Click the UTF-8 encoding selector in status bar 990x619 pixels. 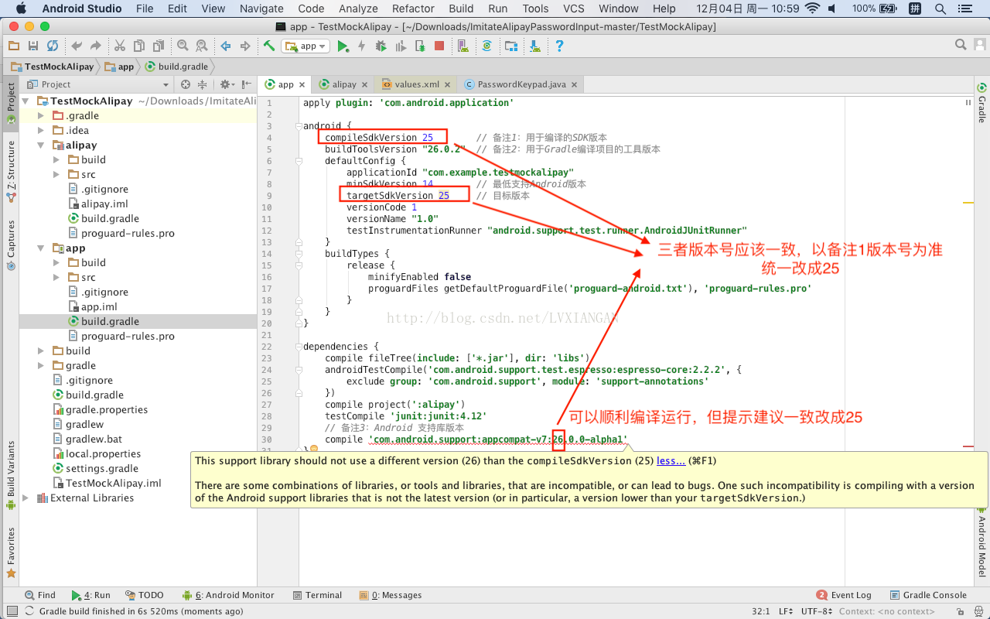click(x=816, y=611)
